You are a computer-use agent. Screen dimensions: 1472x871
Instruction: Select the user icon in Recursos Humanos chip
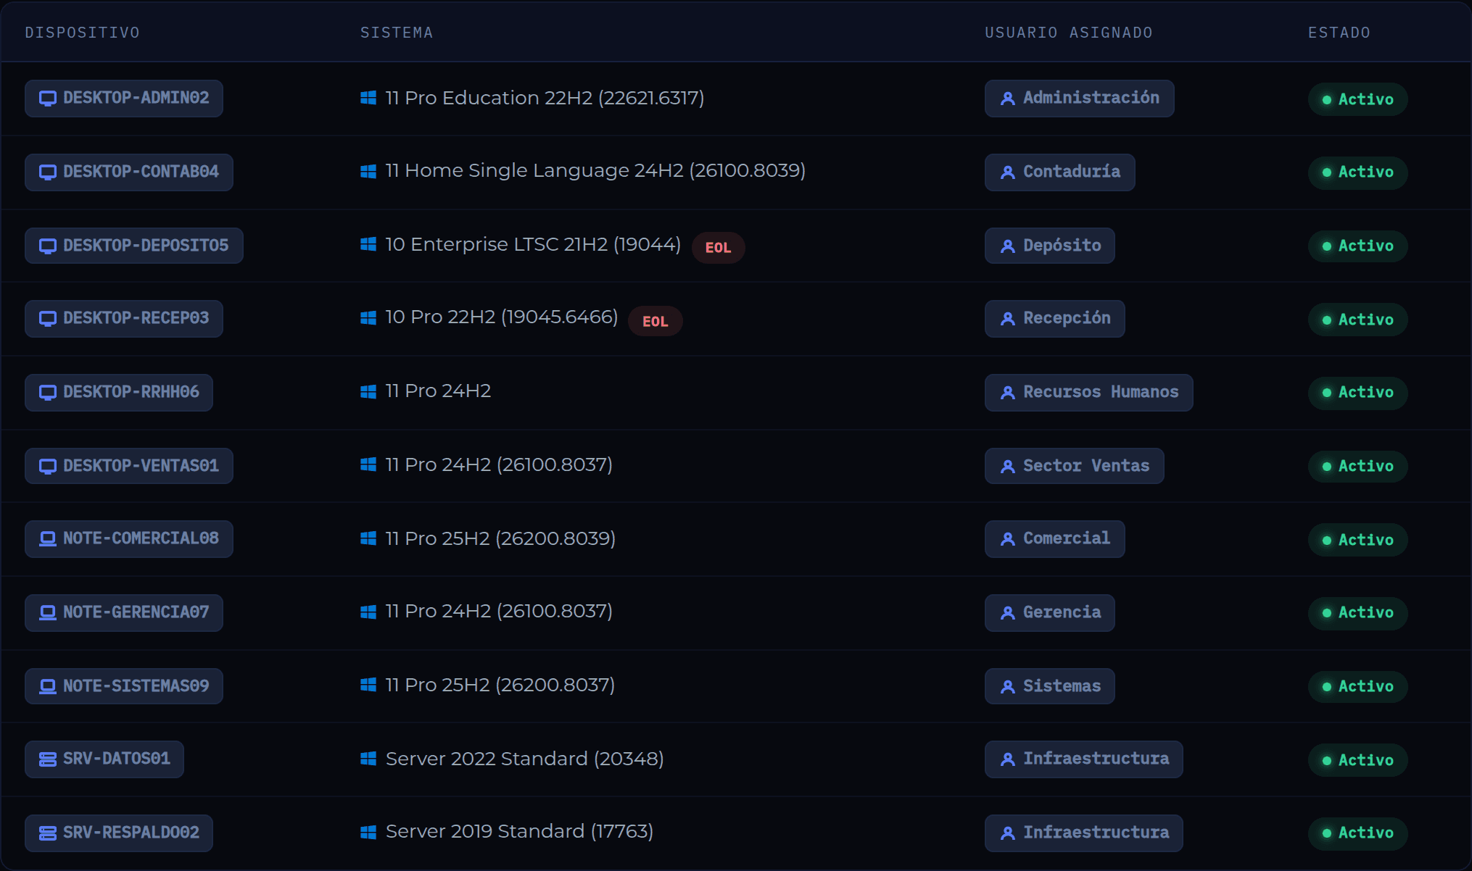click(1008, 393)
